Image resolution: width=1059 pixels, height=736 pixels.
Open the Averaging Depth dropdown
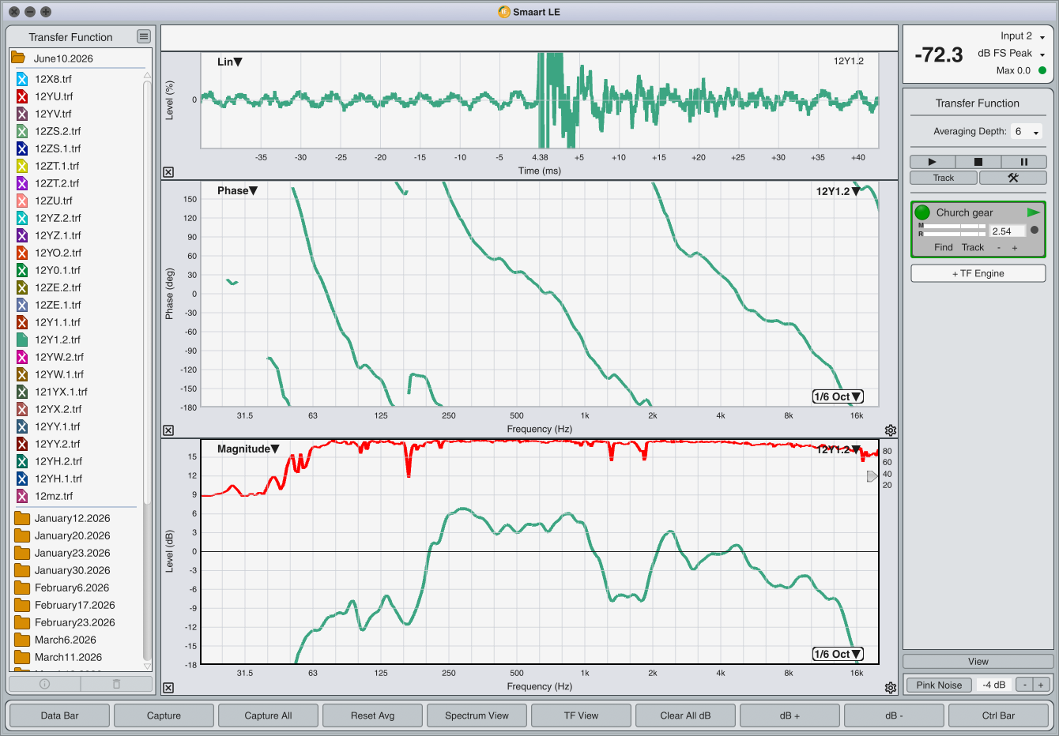pos(1027,132)
